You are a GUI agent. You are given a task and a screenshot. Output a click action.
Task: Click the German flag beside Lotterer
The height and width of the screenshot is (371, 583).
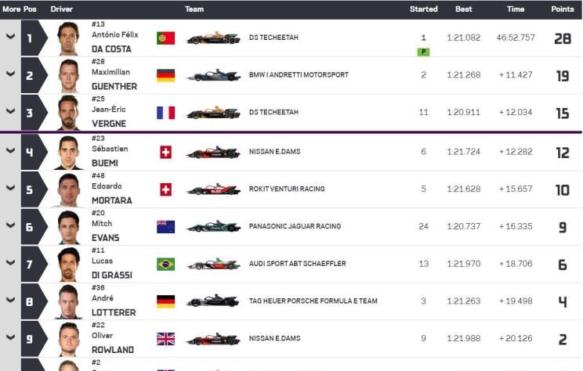pyautogui.click(x=166, y=301)
